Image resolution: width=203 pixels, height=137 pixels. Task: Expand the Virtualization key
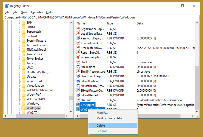tap(19, 86)
